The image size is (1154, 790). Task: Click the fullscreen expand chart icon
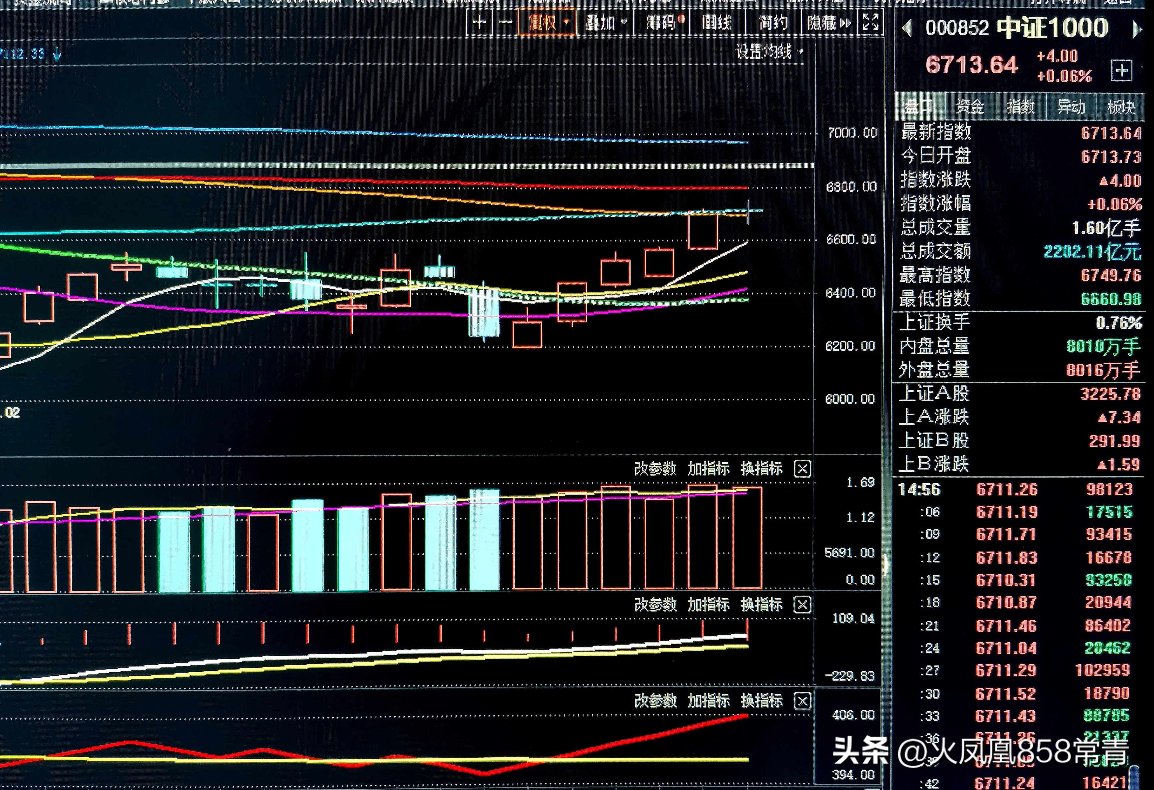pyautogui.click(x=870, y=22)
